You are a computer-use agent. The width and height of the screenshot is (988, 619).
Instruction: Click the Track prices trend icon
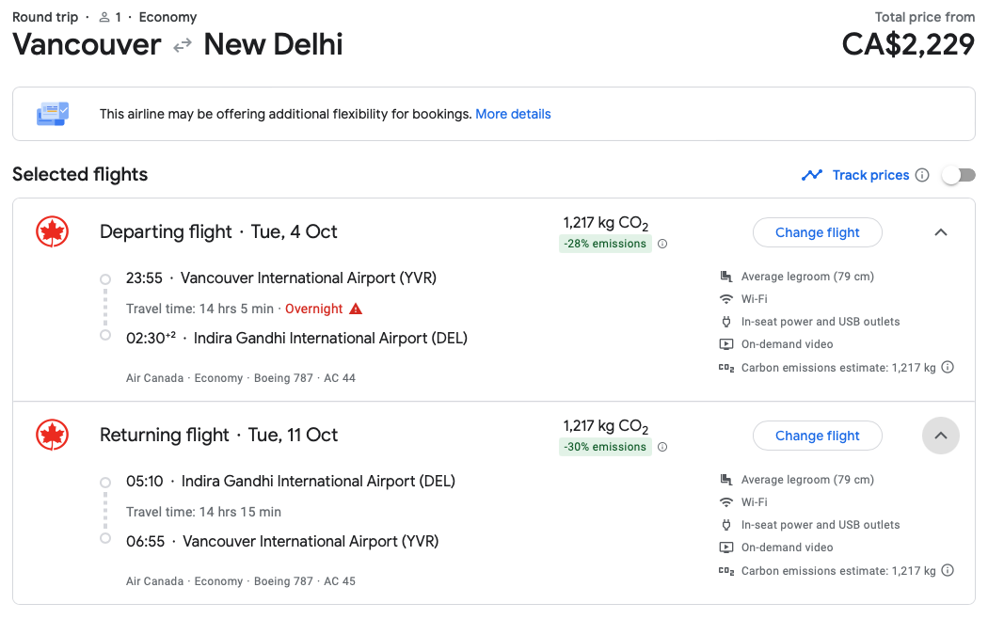(812, 175)
